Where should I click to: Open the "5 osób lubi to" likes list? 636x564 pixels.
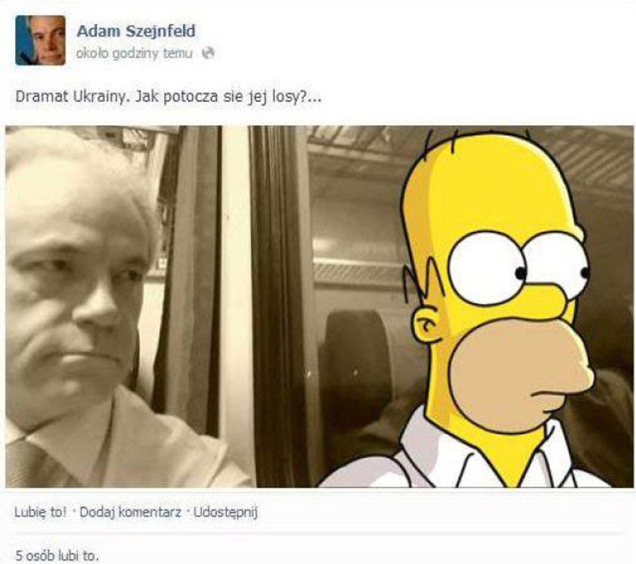coord(56,555)
